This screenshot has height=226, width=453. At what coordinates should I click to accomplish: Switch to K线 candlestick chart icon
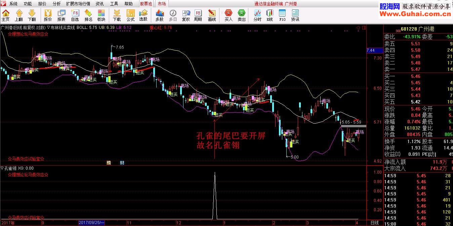tap(270, 15)
